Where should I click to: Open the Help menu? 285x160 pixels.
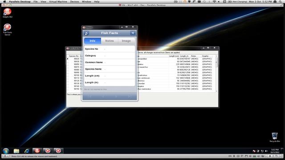tap(97, 2)
